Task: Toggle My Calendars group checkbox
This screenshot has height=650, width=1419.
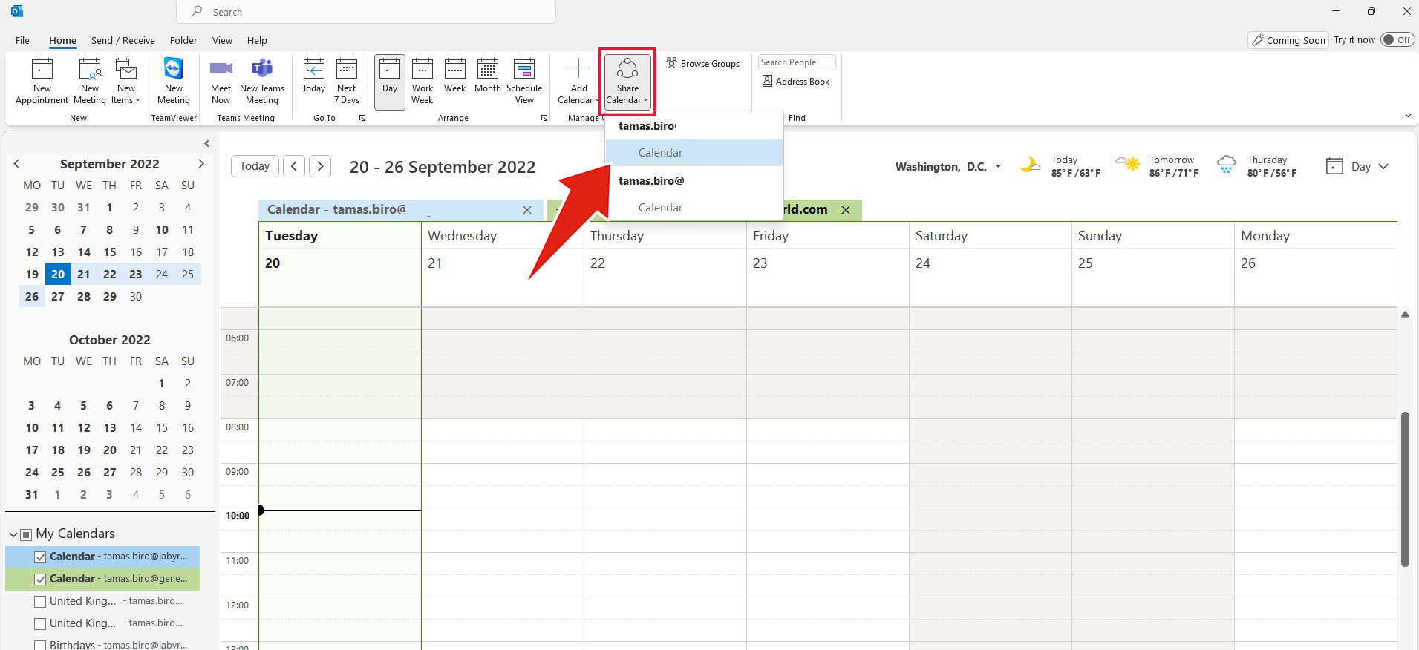Action: pyautogui.click(x=26, y=534)
